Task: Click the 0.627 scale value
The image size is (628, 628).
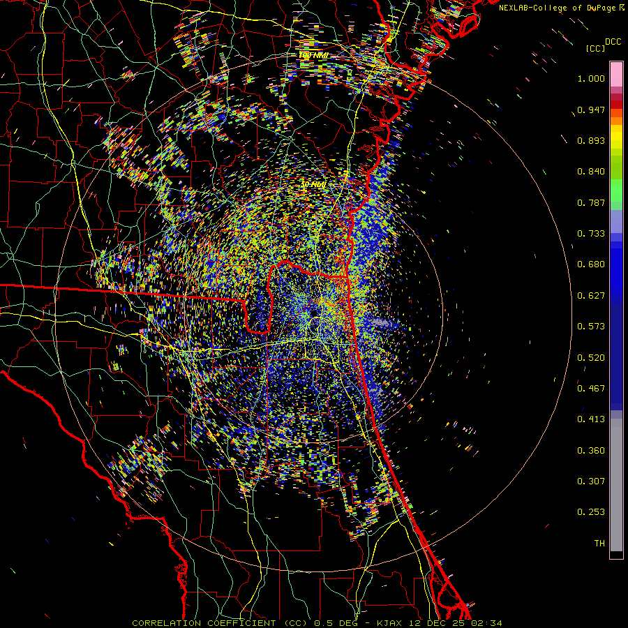Action: pos(591,296)
